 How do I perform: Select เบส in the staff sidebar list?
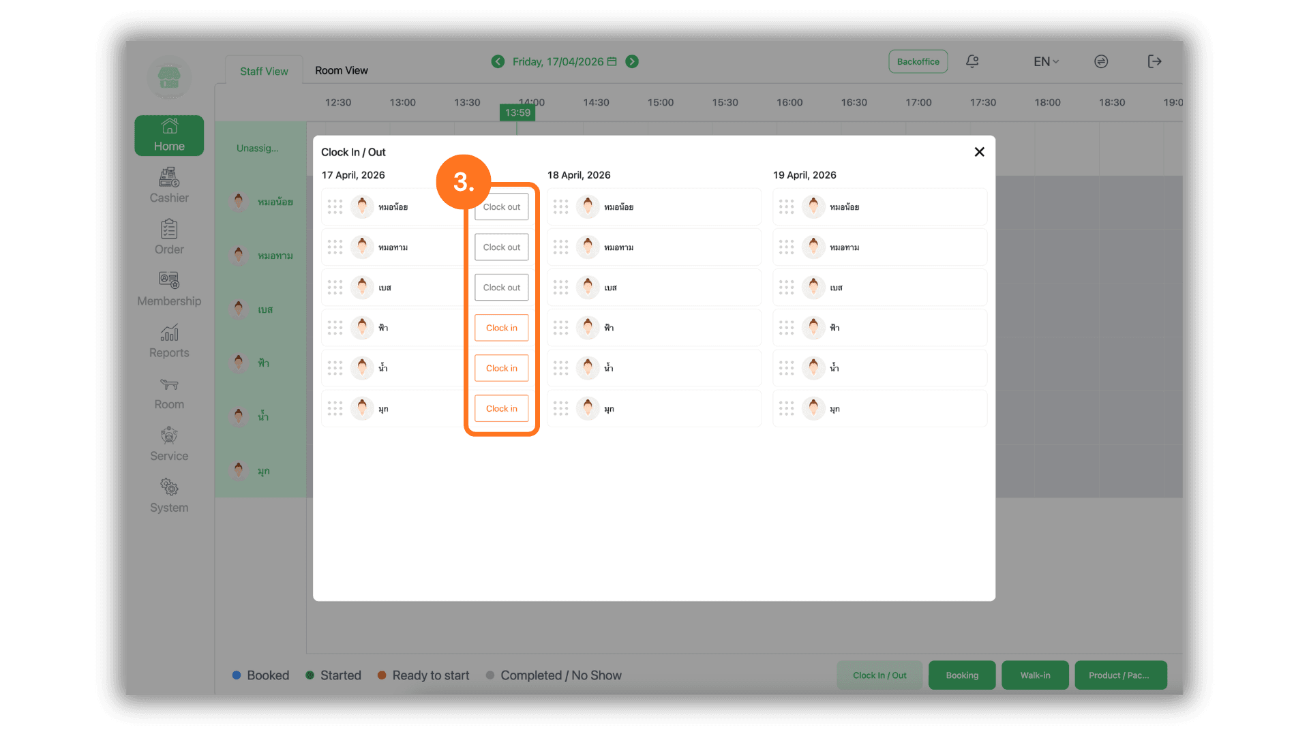point(260,309)
